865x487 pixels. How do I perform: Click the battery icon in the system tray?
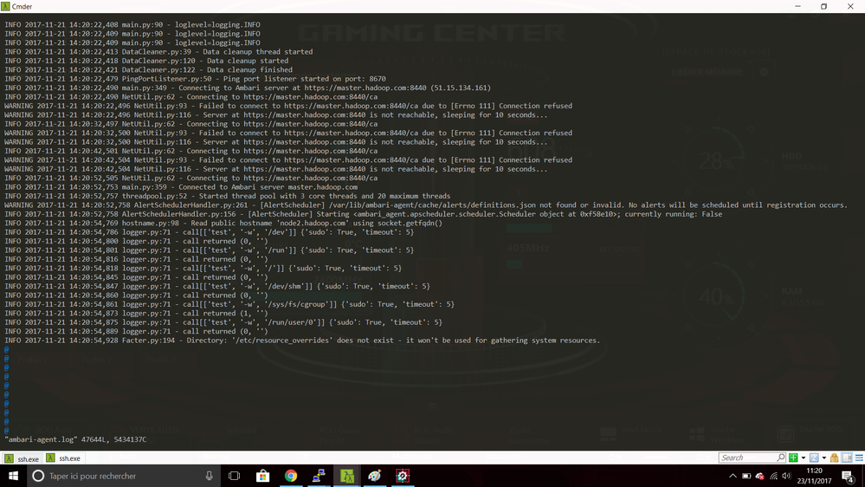746,476
